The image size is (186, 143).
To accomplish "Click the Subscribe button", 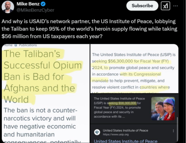I will click(142, 6).
